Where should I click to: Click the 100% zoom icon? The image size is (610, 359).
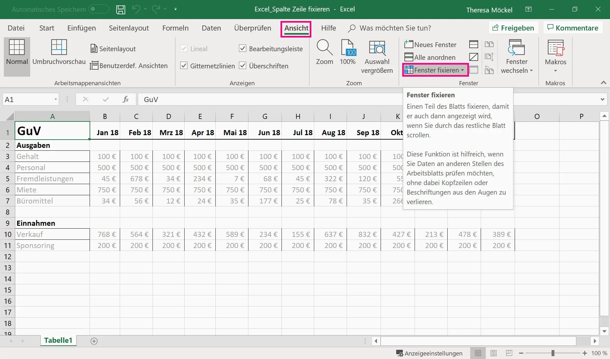click(x=348, y=48)
